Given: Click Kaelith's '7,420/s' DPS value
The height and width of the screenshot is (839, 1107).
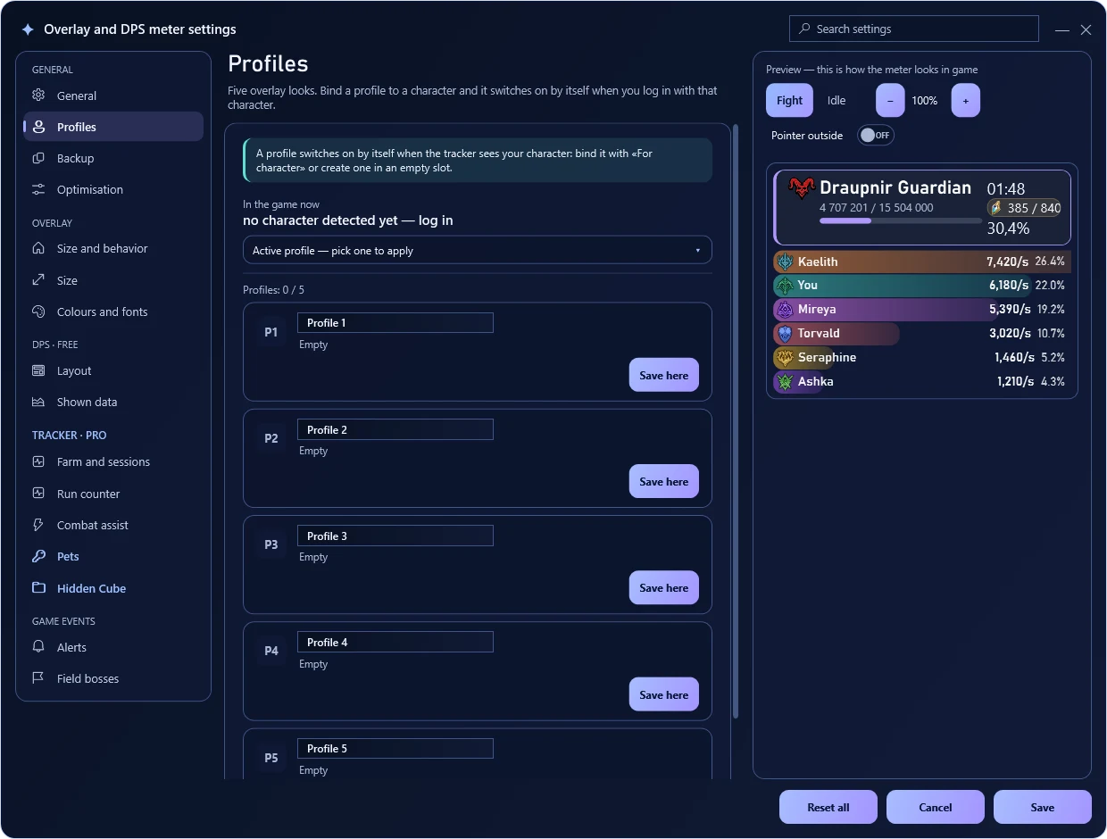Looking at the screenshot, I should [1007, 262].
